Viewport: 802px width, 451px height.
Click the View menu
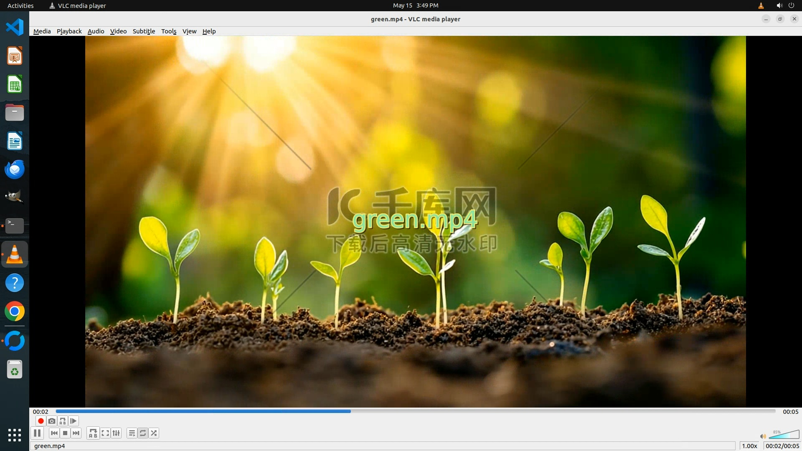click(189, 31)
